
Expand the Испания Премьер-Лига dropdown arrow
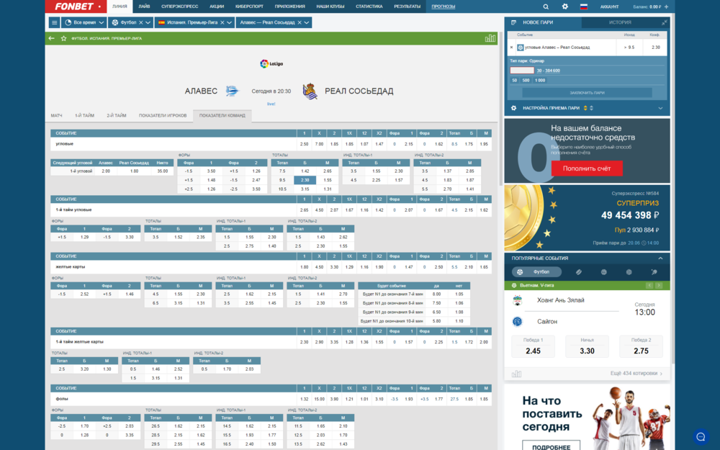pyautogui.click(x=229, y=22)
